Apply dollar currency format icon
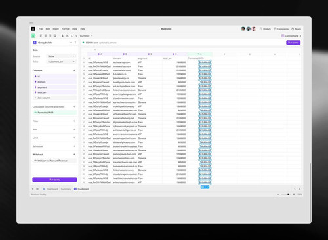328x240 pixels. 62,36
